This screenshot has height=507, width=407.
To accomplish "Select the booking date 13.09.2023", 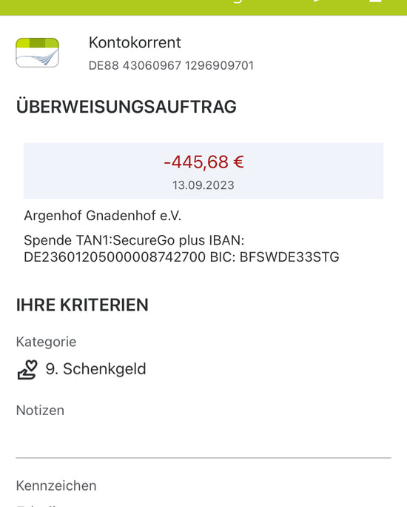I will pos(203,185).
